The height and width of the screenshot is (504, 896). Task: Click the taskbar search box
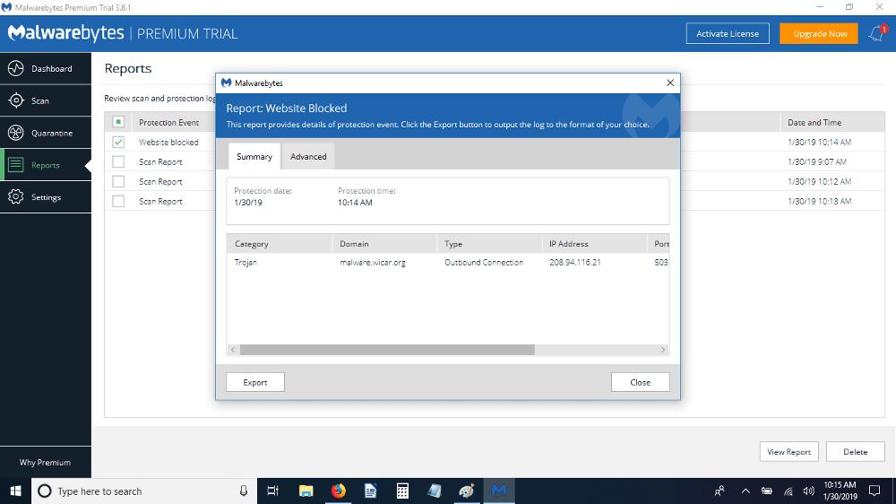click(144, 491)
